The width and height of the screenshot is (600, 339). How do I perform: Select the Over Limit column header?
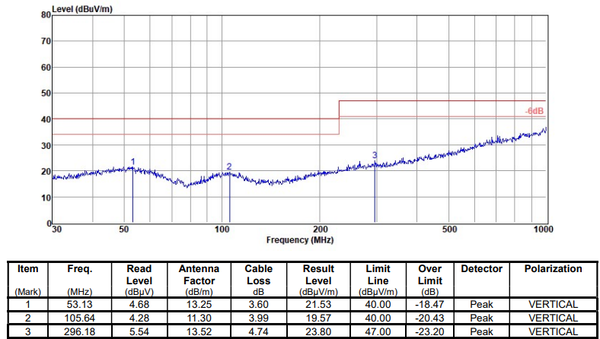(430, 274)
